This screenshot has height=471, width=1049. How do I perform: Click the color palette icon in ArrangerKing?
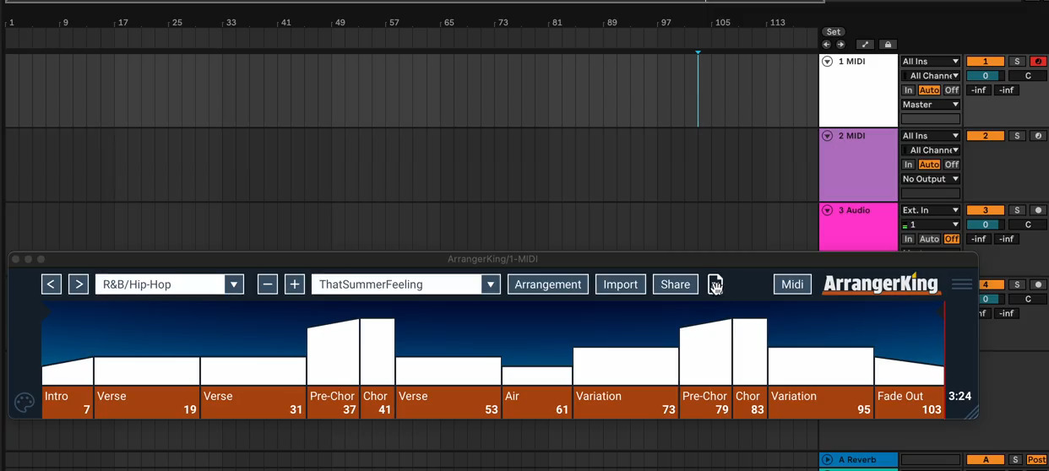pos(24,403)
